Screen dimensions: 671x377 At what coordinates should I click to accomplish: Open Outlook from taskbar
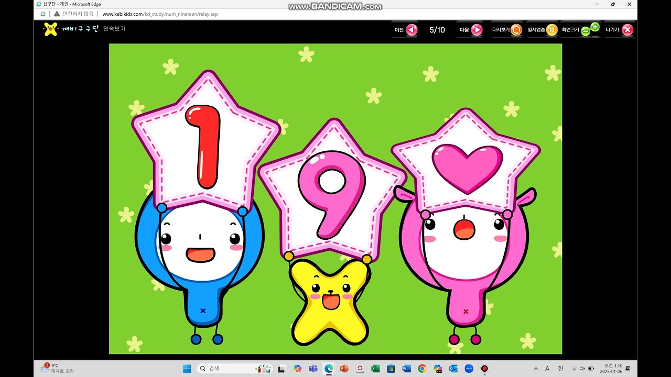tap(453, 369)
